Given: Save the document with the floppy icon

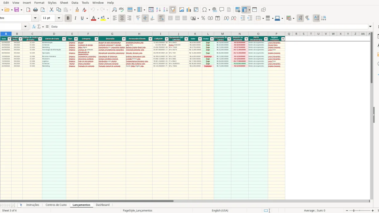Looking at the screenshot, I should (17, 10).
